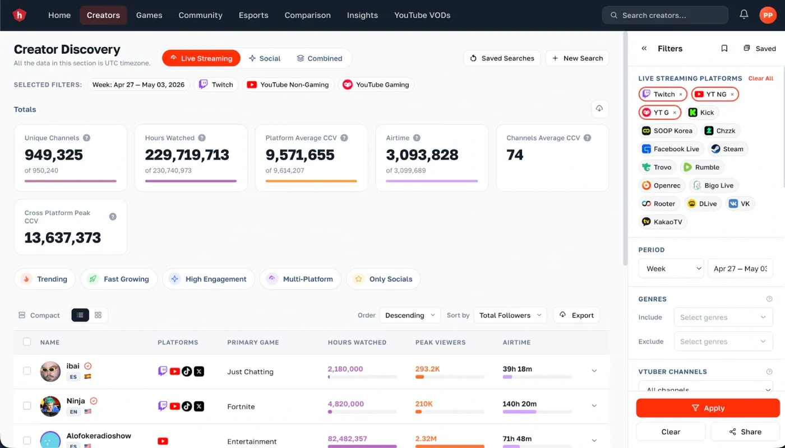Click the Totals cloud download icon
The width and height of the screenshot is (785, 448).
[x=599, y=109]
